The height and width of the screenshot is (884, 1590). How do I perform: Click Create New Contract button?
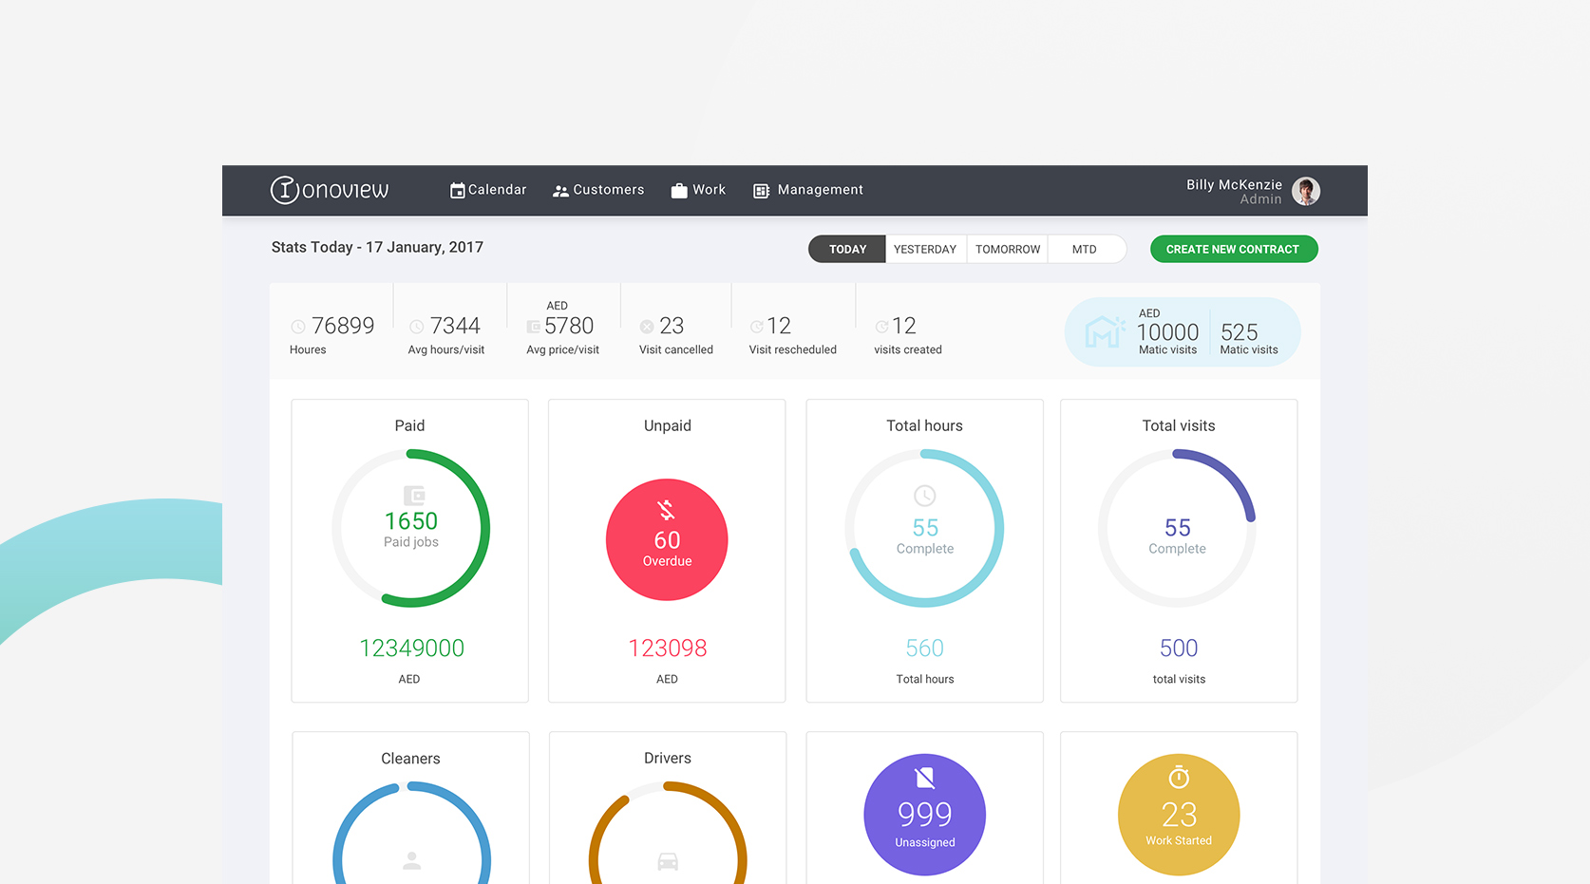click(1233, 249)
